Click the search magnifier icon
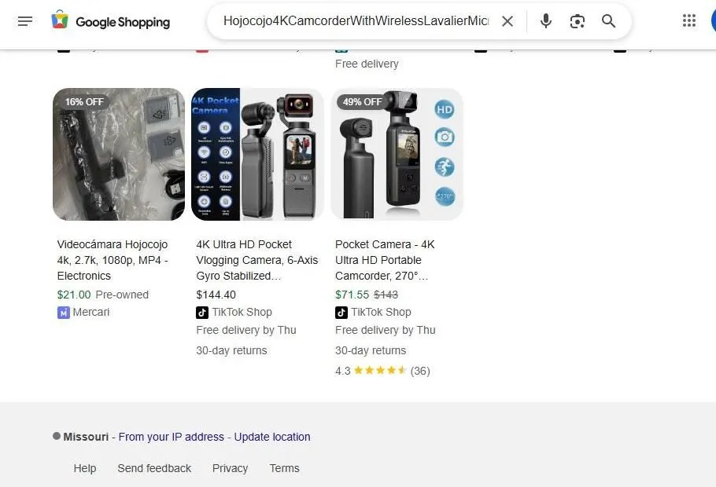The height and width of the screenshot is (487, 716). tap(608, 21)
